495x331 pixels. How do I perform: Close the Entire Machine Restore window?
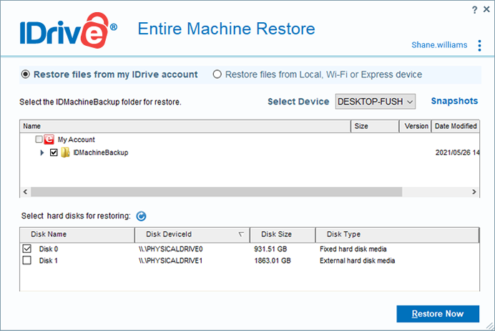pyautogui.click(x=486, y=9)
